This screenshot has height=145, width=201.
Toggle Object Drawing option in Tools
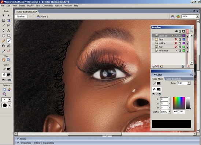pos(4,89)
